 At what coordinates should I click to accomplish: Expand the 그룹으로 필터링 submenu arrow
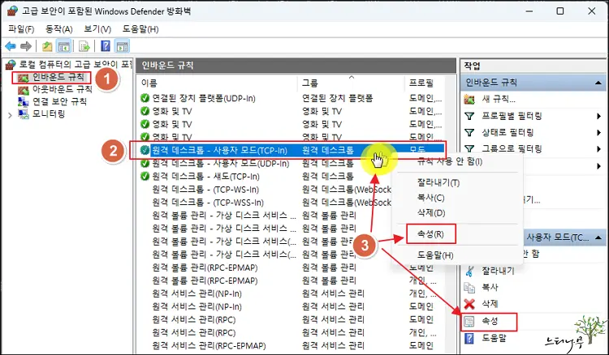click(599, 149)
